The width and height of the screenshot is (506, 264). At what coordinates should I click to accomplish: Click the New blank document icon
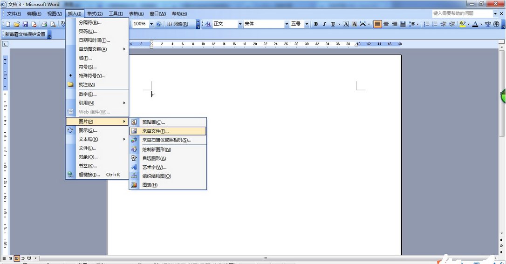[x=8, y=24]
